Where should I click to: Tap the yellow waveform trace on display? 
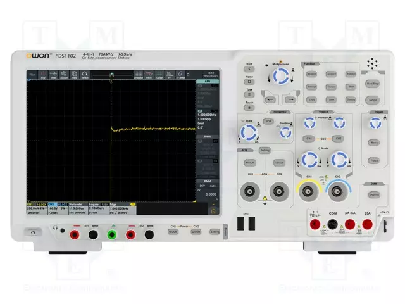coord(152,129)
